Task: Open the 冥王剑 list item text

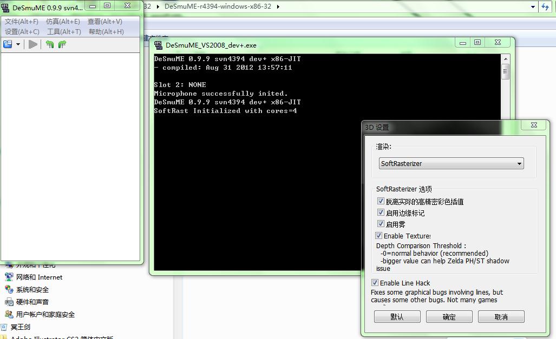Action: pyautogui.click(x=20, y=327)
